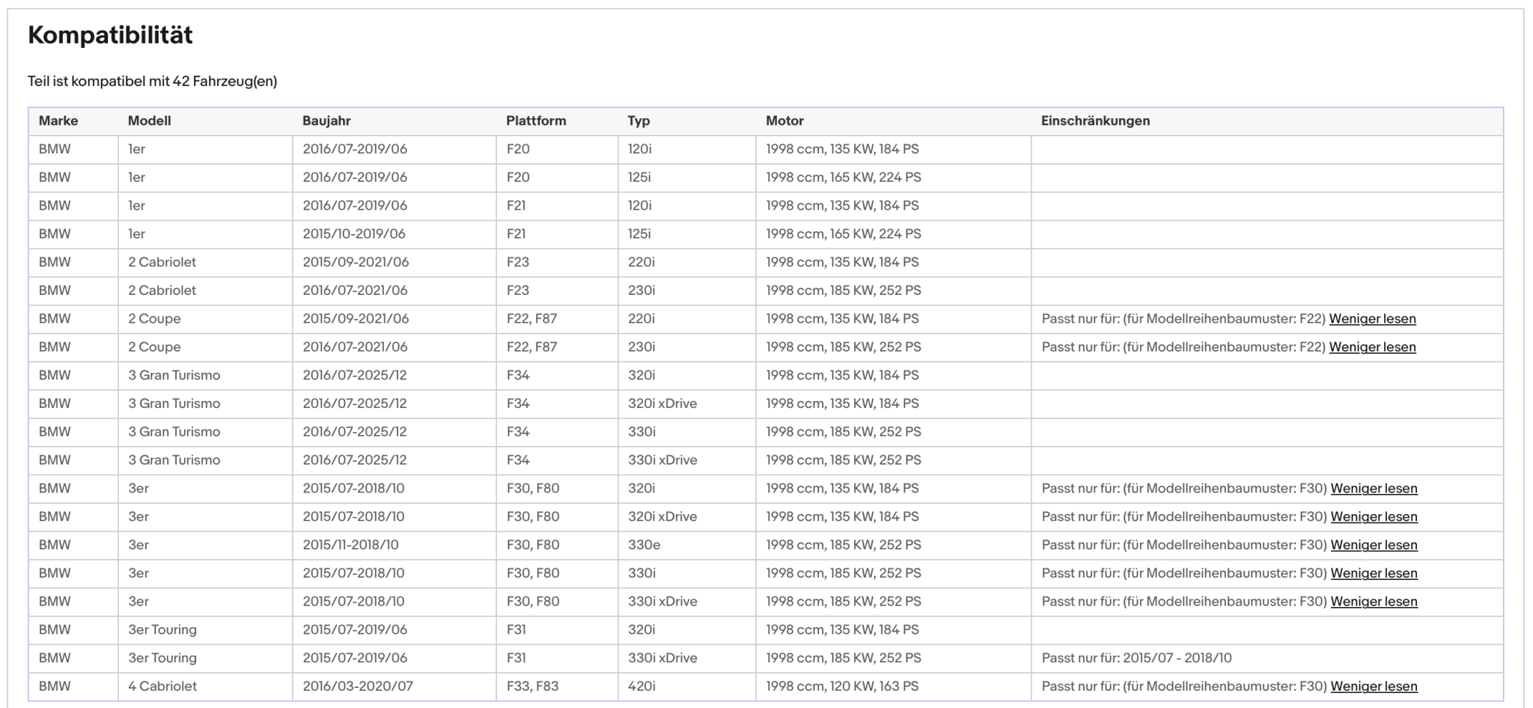This screenshot has height=708, width=1533.
Task: Click the Typ column header
Action: tap(639, 120)
